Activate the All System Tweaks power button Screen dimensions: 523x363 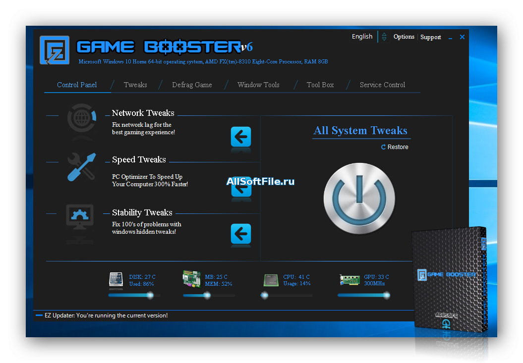pyautogui.click(x=359, y=199)
